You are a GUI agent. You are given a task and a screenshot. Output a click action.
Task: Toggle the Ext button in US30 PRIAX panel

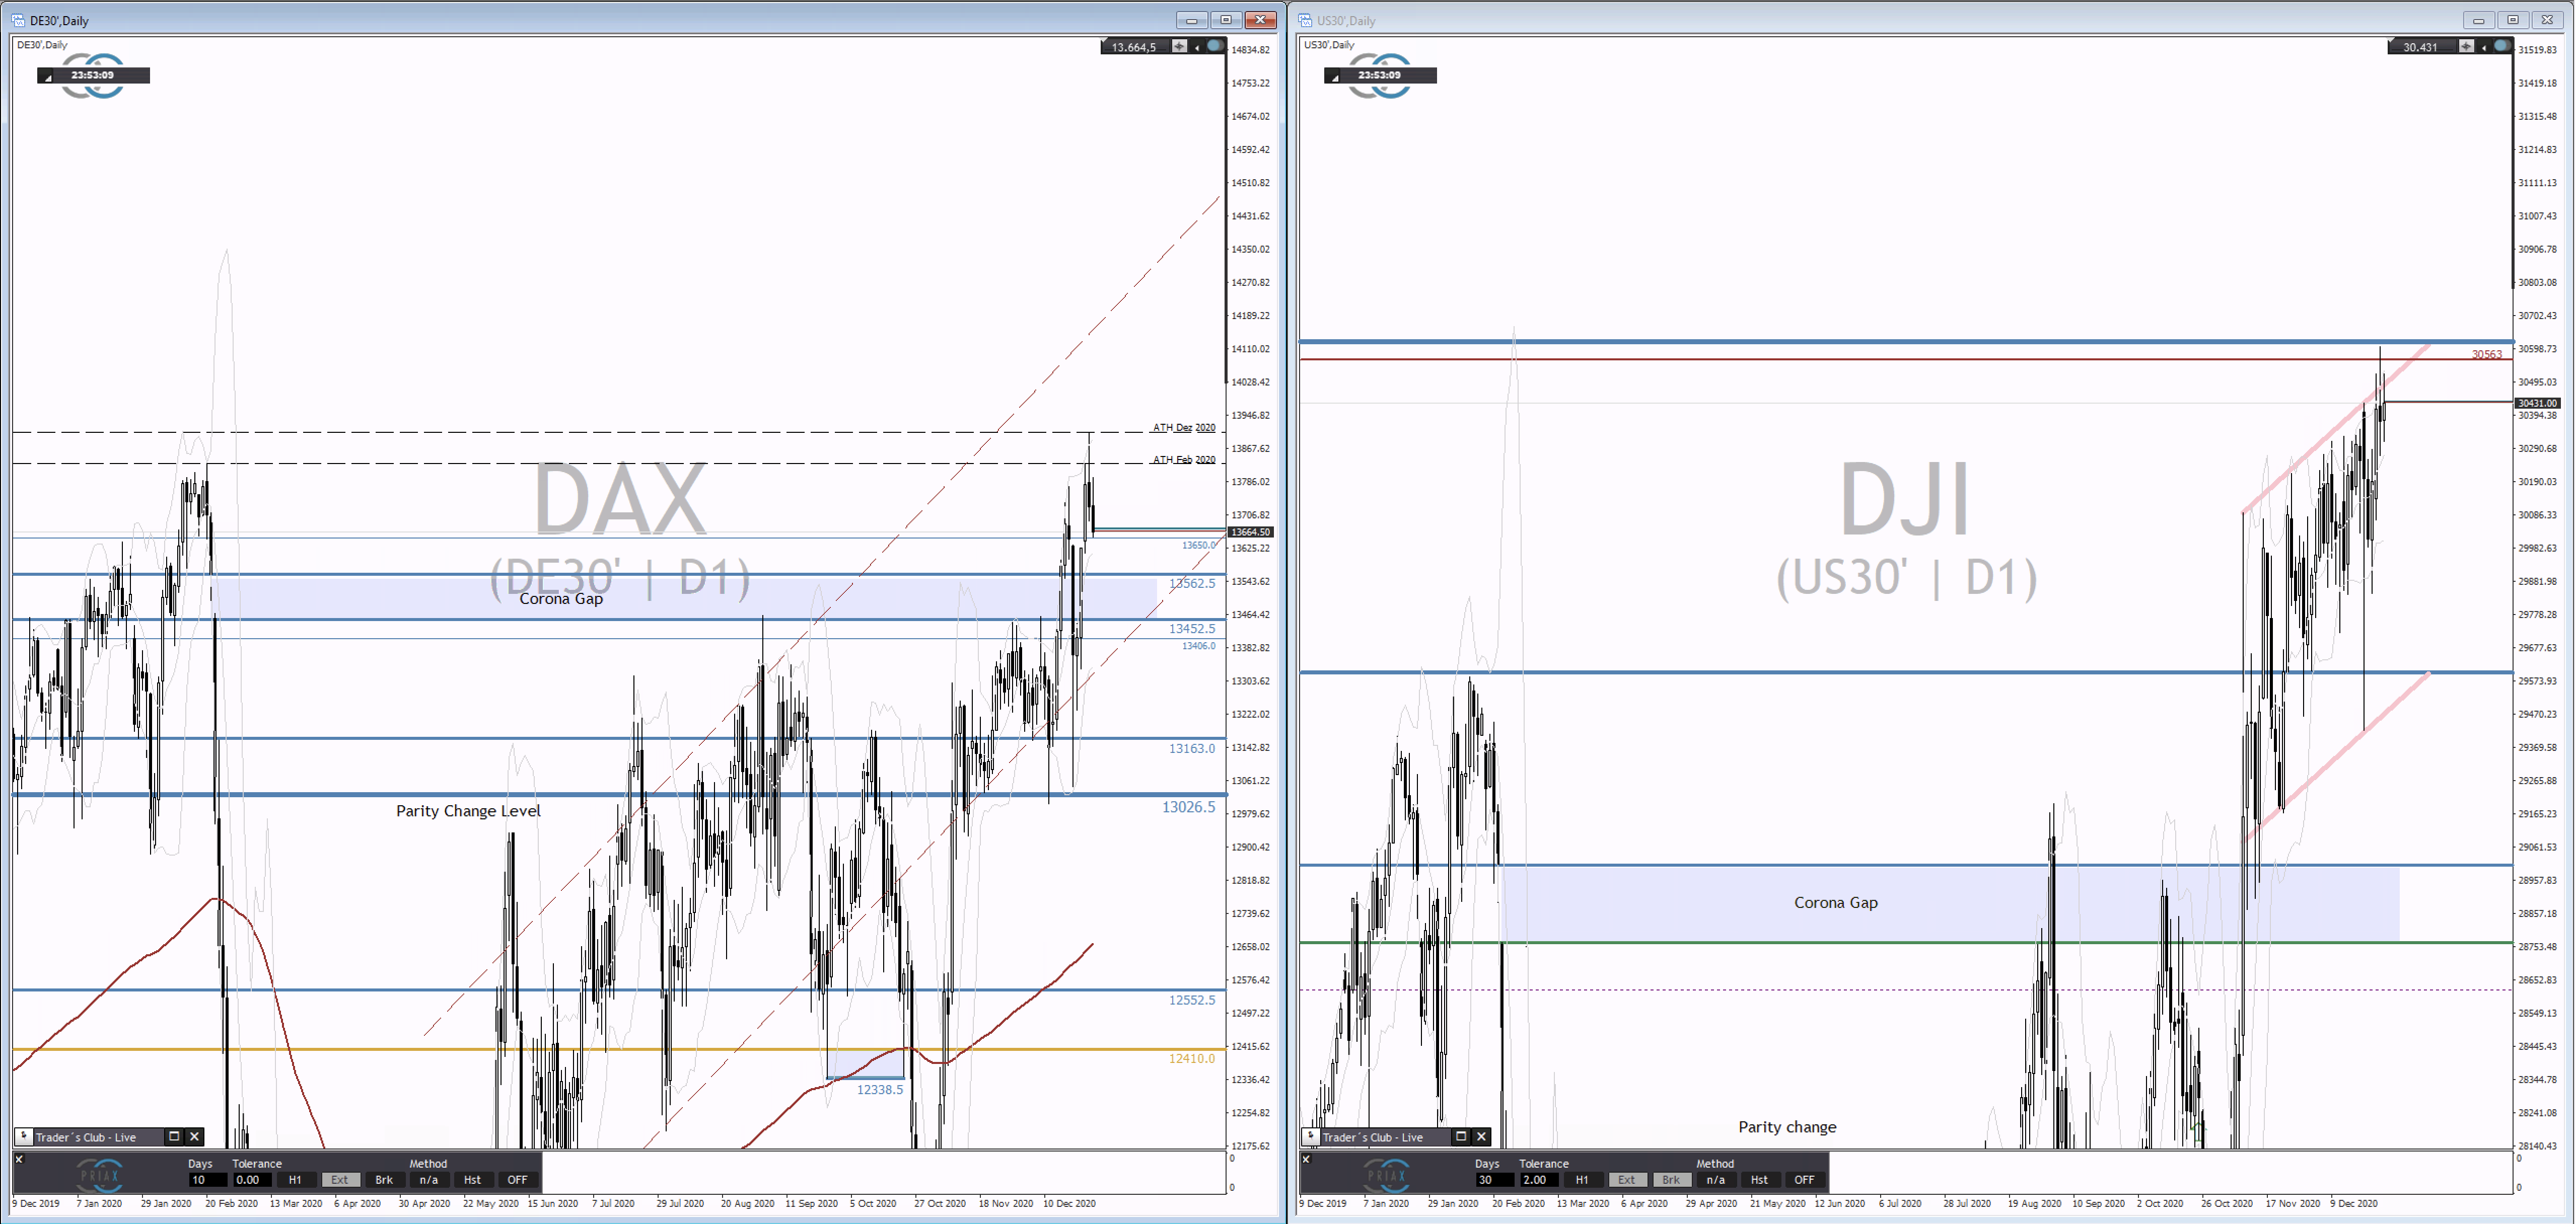pos(1627,1180)
